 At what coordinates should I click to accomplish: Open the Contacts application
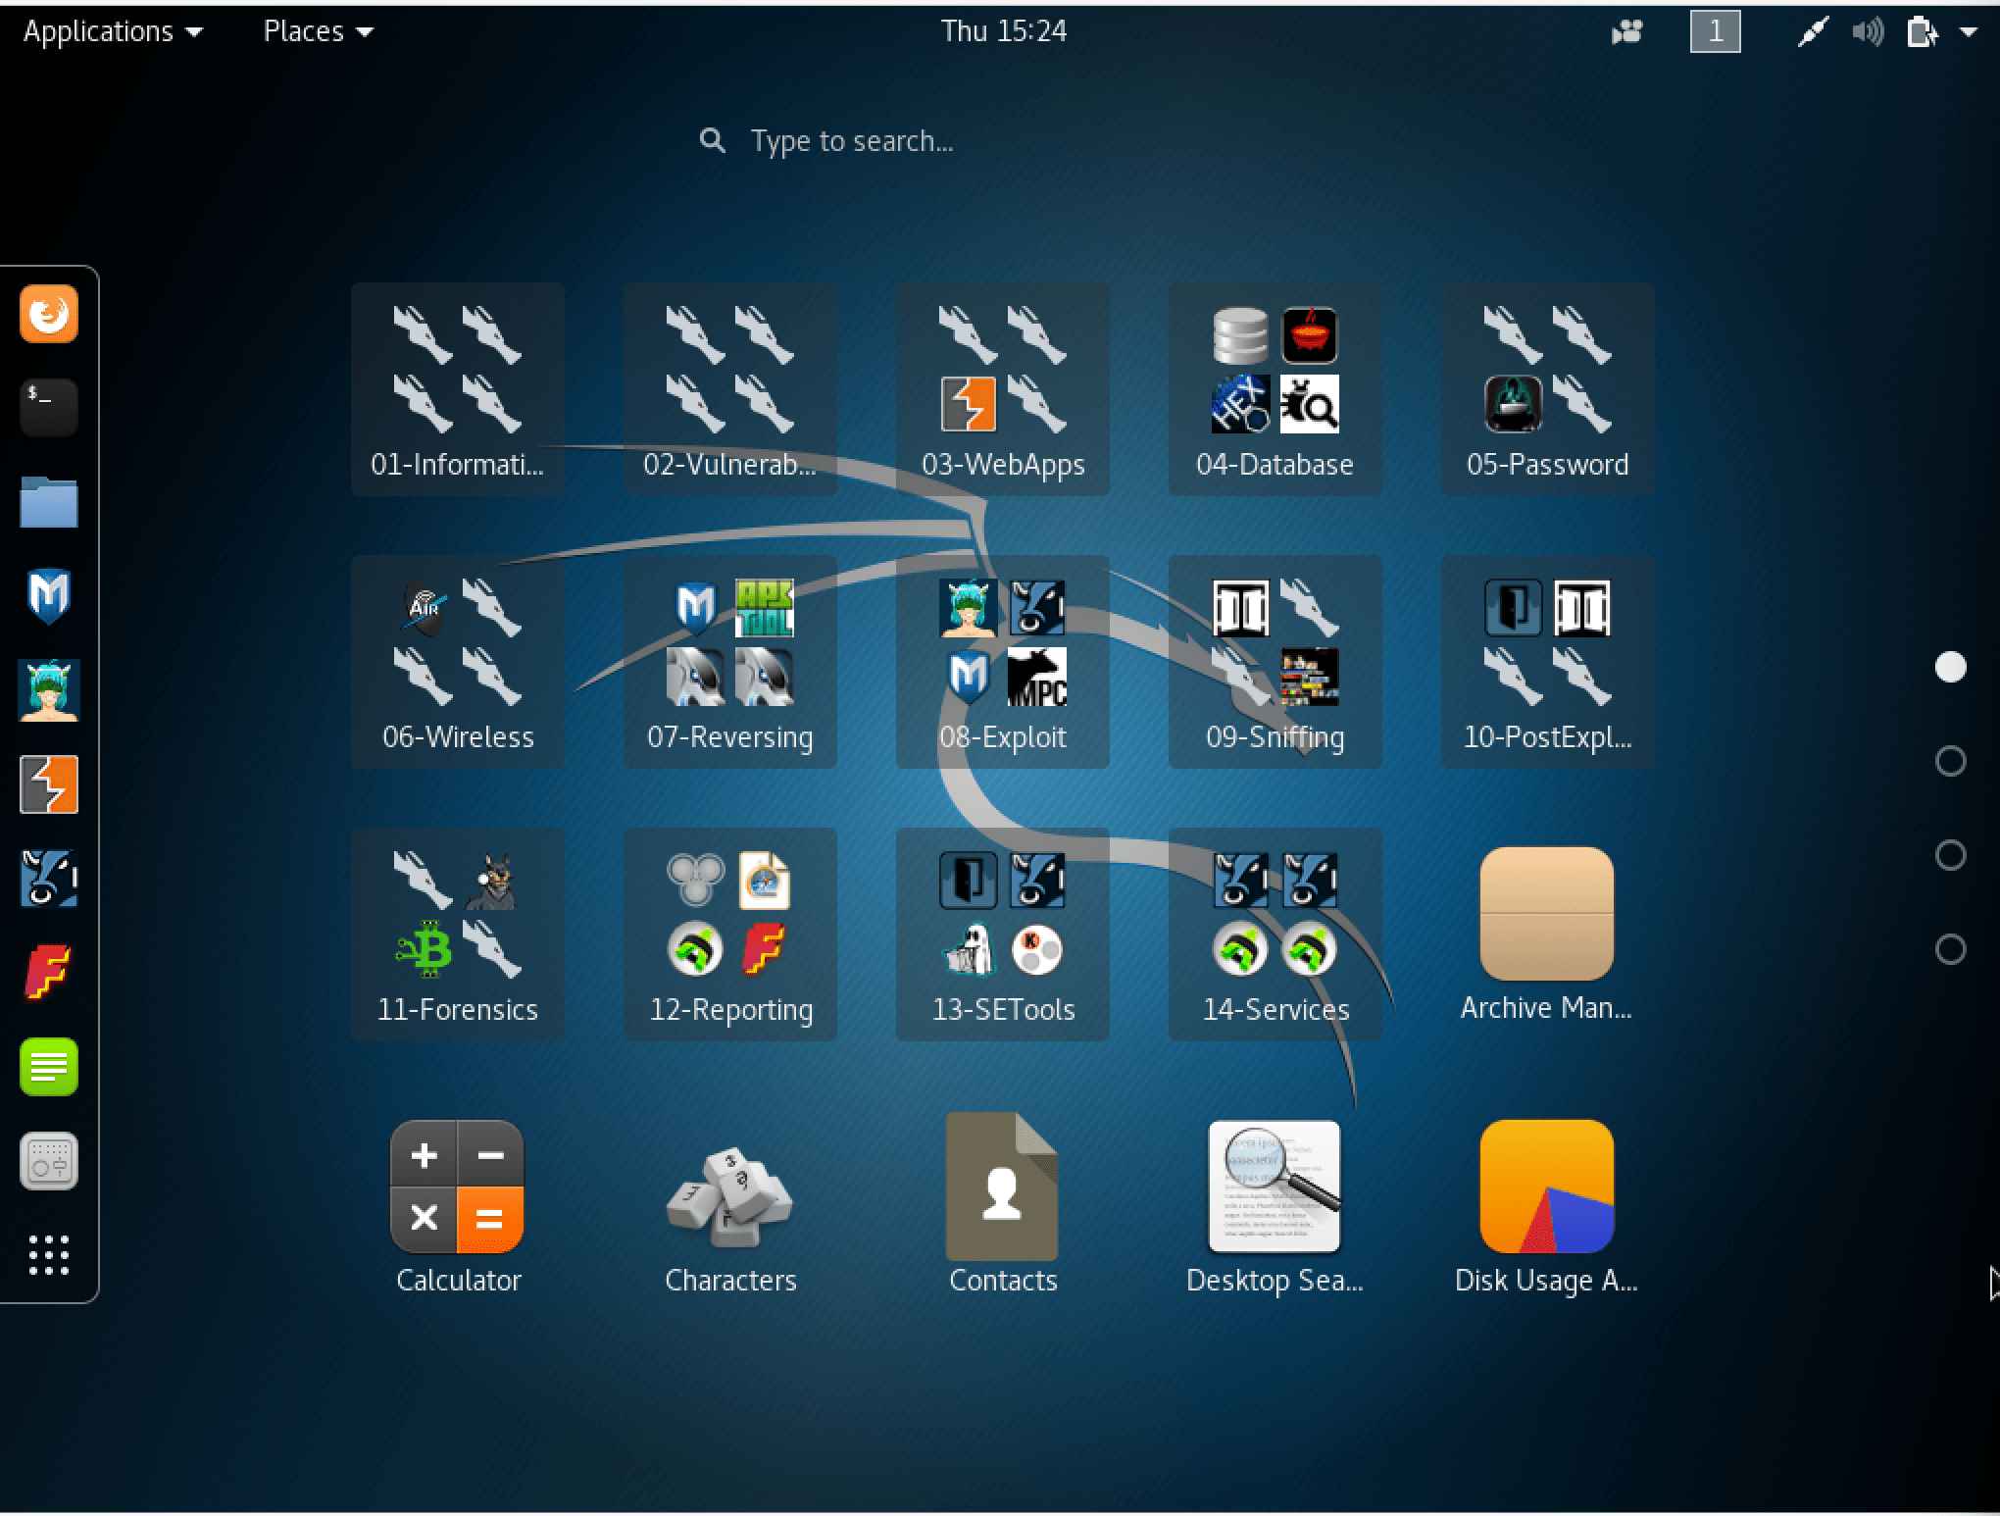pos(1002,1188)
